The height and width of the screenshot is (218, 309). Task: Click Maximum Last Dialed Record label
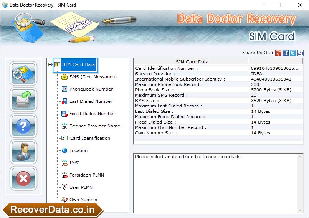click(x=168, y=106)
